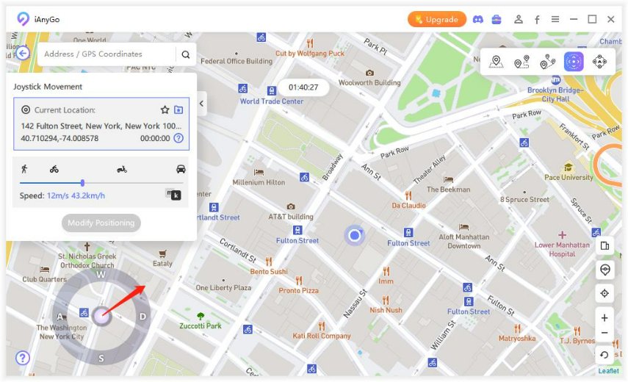Click the speed slider handle

[x=82, y=183]
